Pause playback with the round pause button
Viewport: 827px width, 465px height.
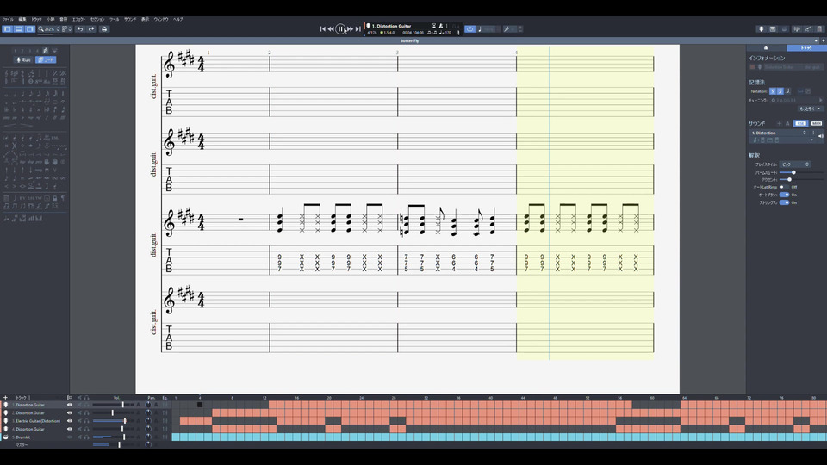coord(340,29)
